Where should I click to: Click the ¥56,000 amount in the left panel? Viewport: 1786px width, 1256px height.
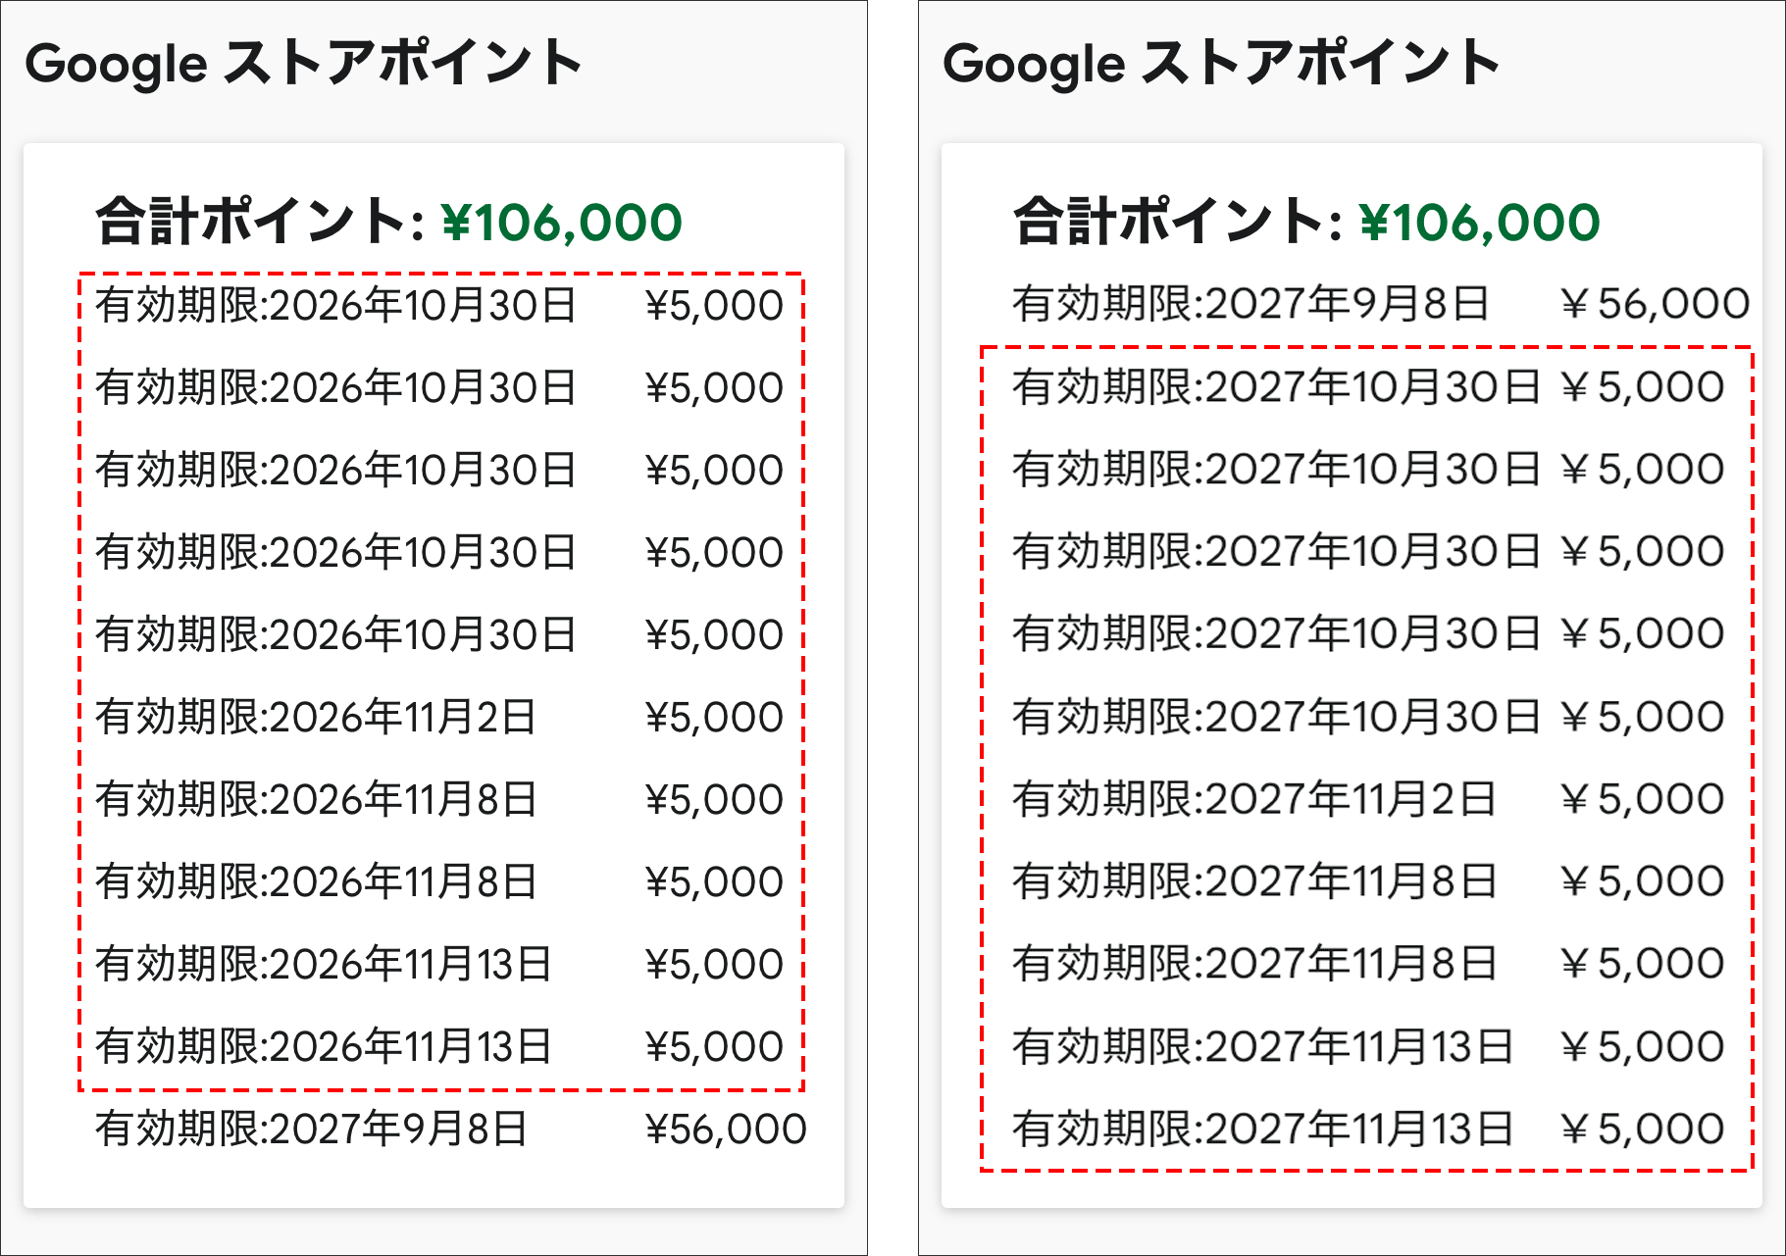tap(726, 1130)
